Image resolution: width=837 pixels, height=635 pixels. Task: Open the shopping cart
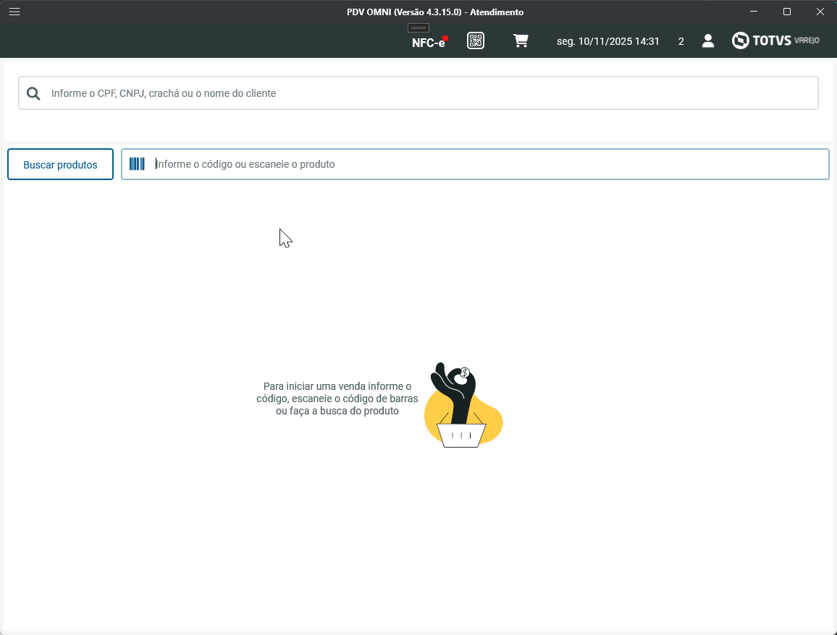coord(521,41)
